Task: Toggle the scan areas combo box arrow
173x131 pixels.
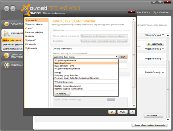Action: click(x=117, y=57)
